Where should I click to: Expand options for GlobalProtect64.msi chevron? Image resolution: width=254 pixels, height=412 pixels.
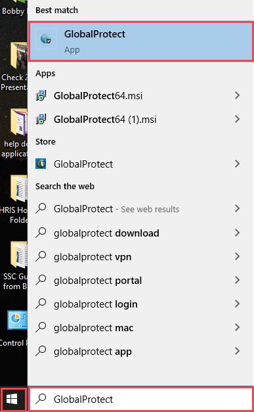[x=237, y=95]
